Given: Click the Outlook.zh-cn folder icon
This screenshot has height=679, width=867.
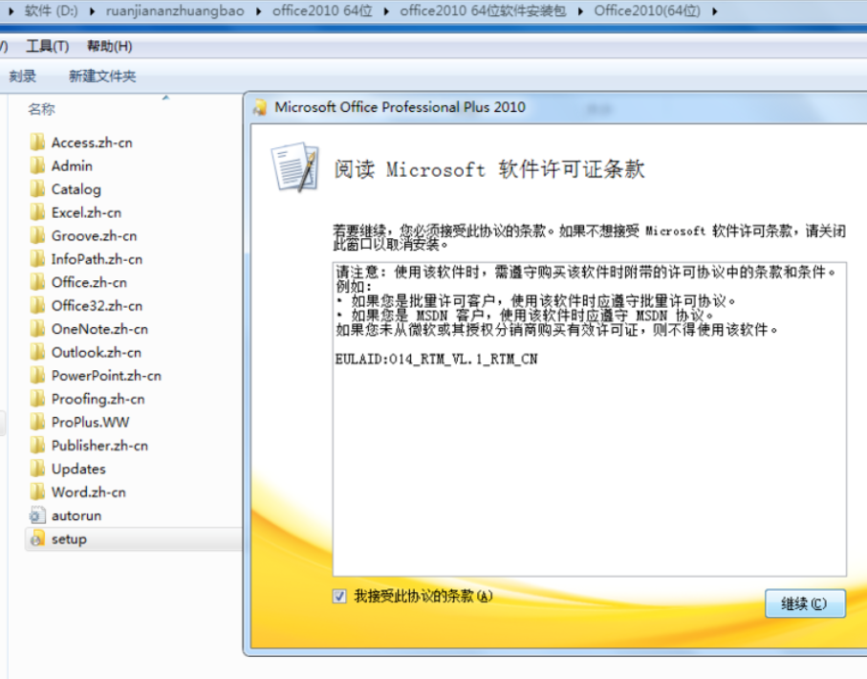Looking at the screenshot, I should coord(37,352).
